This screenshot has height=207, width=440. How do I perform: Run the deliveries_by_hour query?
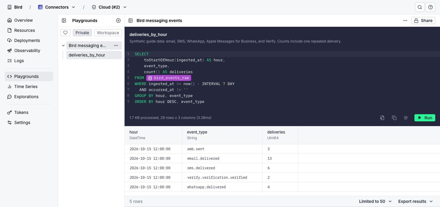click(425, 118)
